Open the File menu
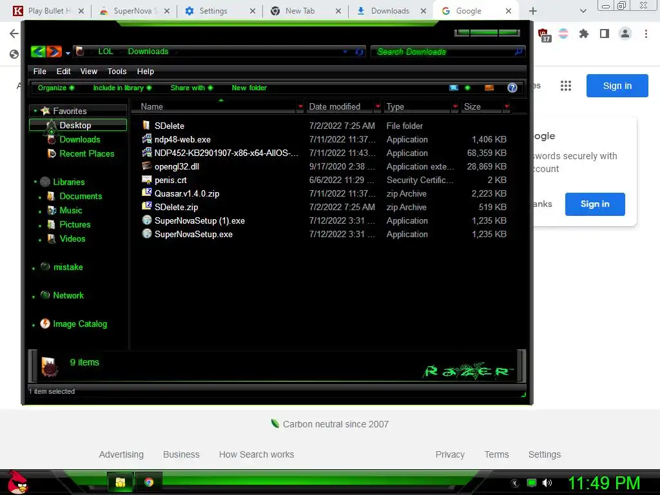Image resolution: width=660 pixels, height=495 pixels. pos(39,71)
